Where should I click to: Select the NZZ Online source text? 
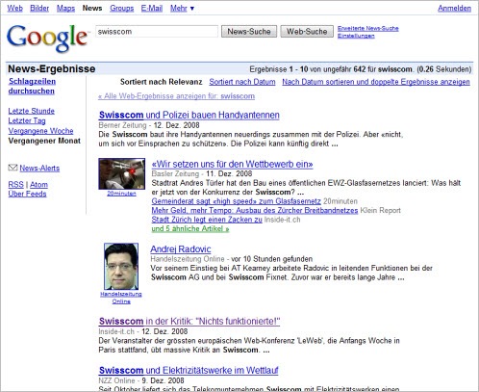pos(116,380)
